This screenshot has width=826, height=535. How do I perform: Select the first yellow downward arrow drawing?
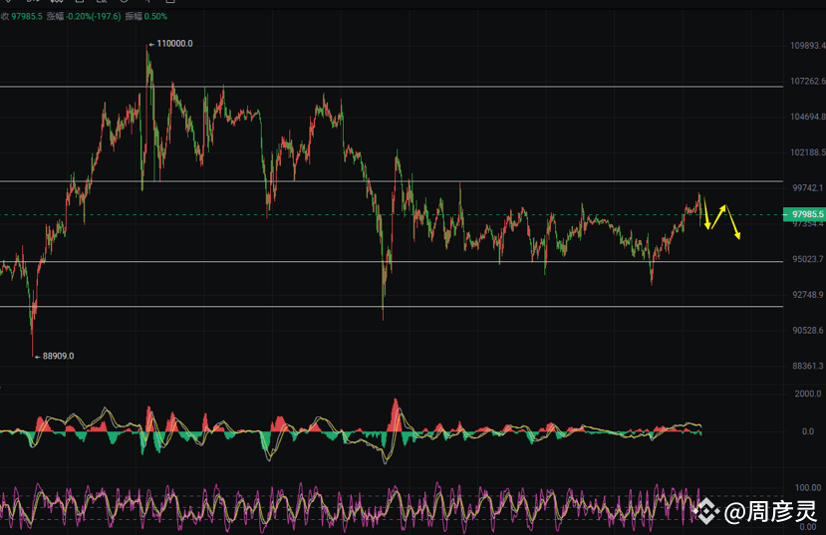pyautogui.click(x=706, y=213)
